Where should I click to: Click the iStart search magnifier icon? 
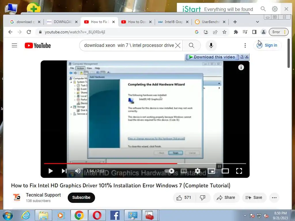[x=263, y=9]
